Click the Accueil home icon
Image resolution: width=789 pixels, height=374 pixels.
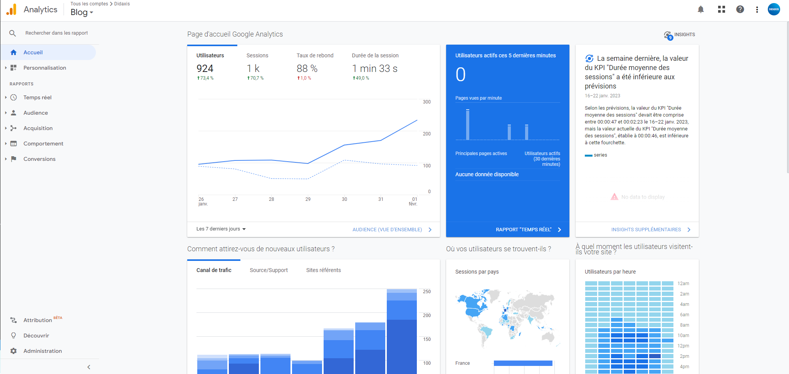[13, 52]
